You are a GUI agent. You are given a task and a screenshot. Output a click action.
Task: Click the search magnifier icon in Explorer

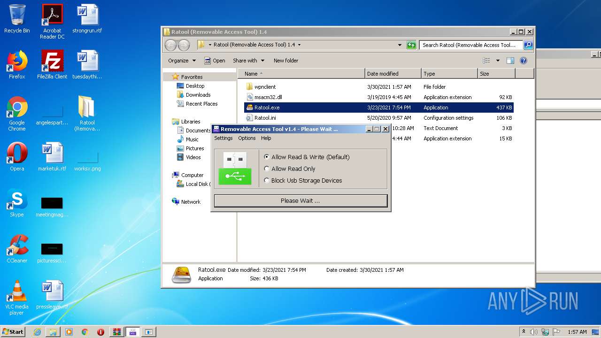528,45
